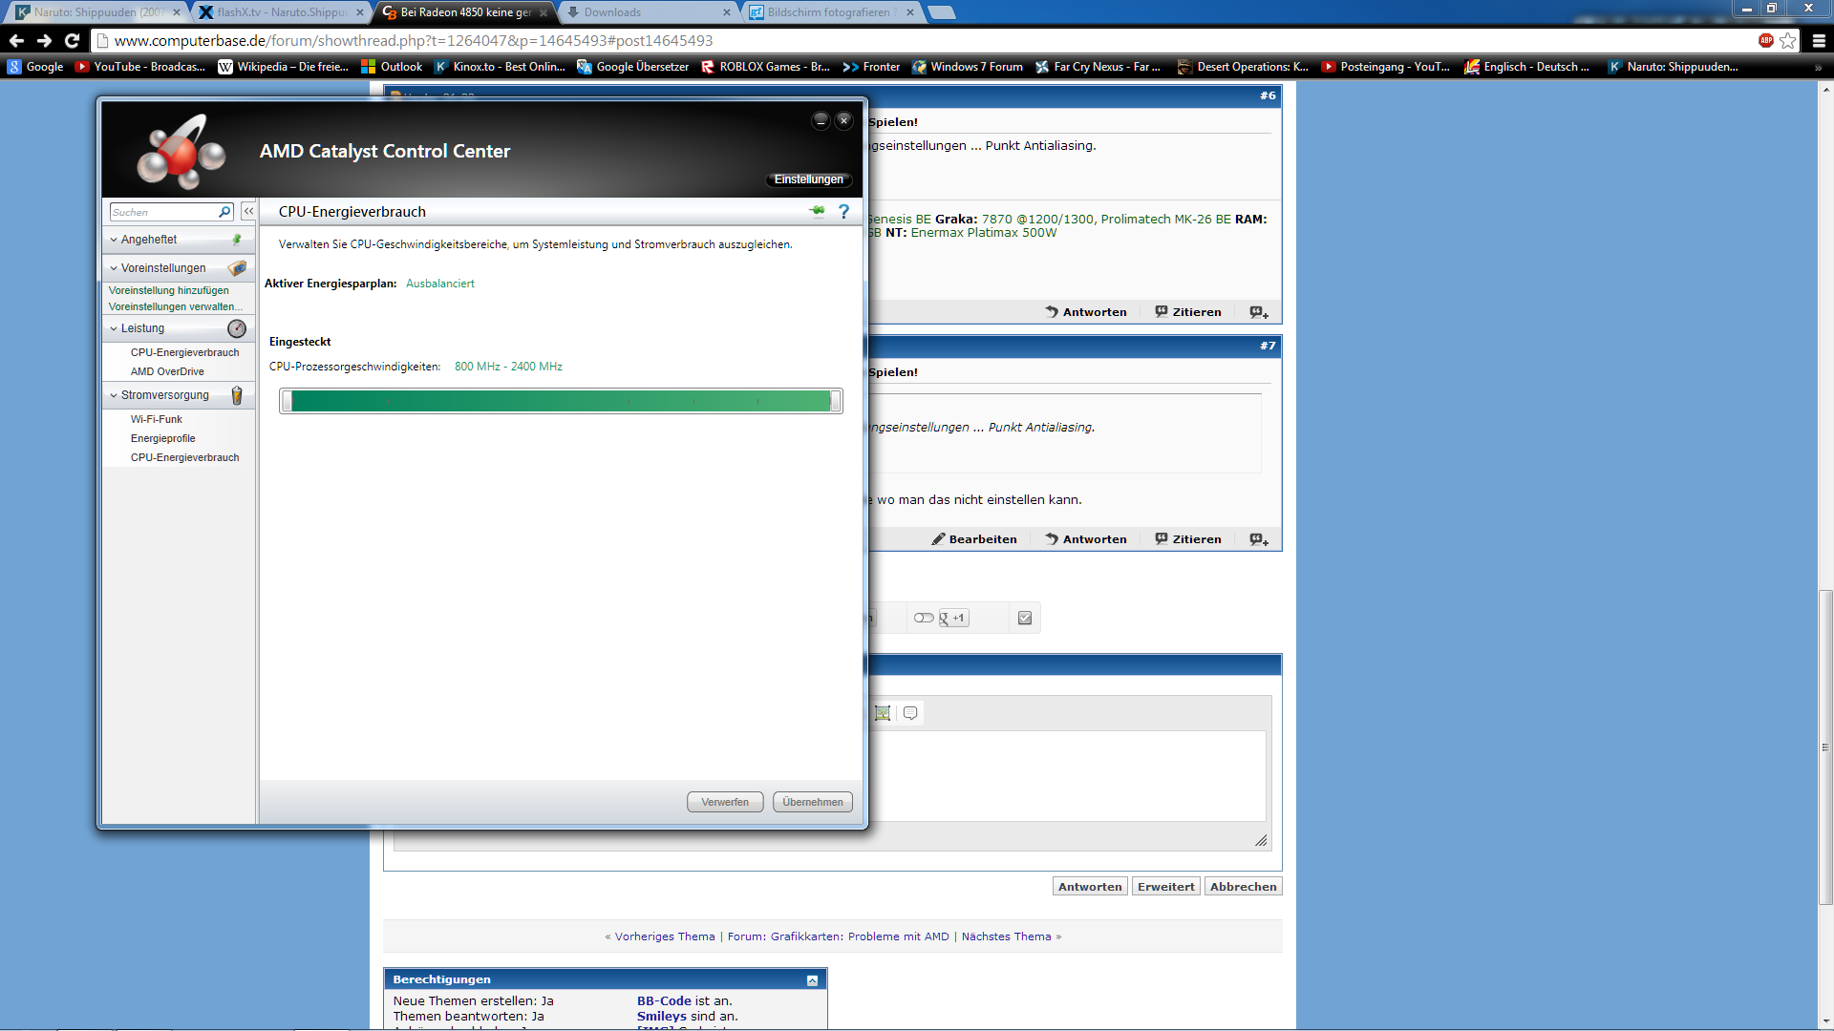Click the right handle of CPU speed slider
The width and height of the screenshot is (1834, 1031).
coord(836,401)
